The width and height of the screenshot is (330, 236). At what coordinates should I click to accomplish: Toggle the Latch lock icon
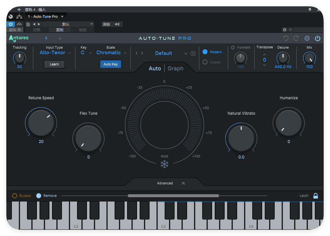coord(316,196)
